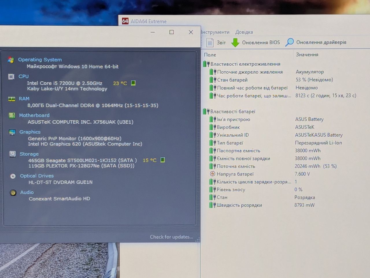Open the Motherboard section heading

(x=34, y=115)
